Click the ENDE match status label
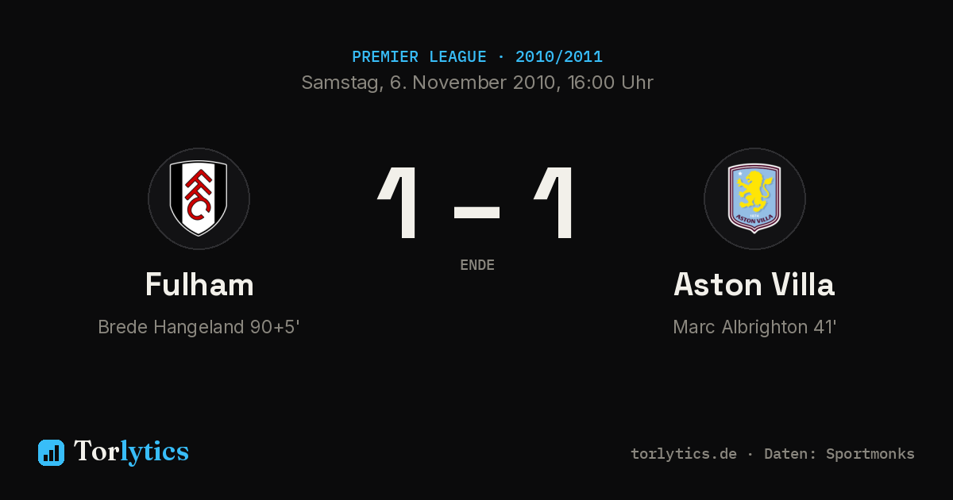The height and width of the screenshot is (500, 953). click(x=477, y=265)
